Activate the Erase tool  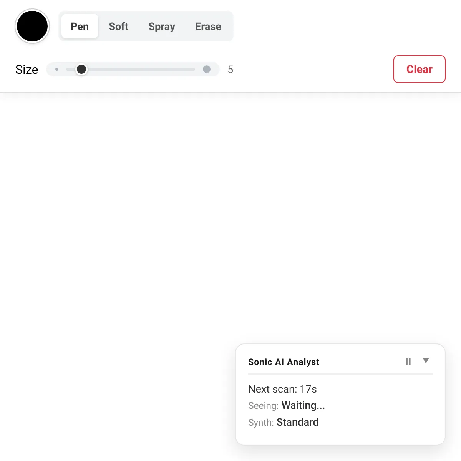coord(208,26)
